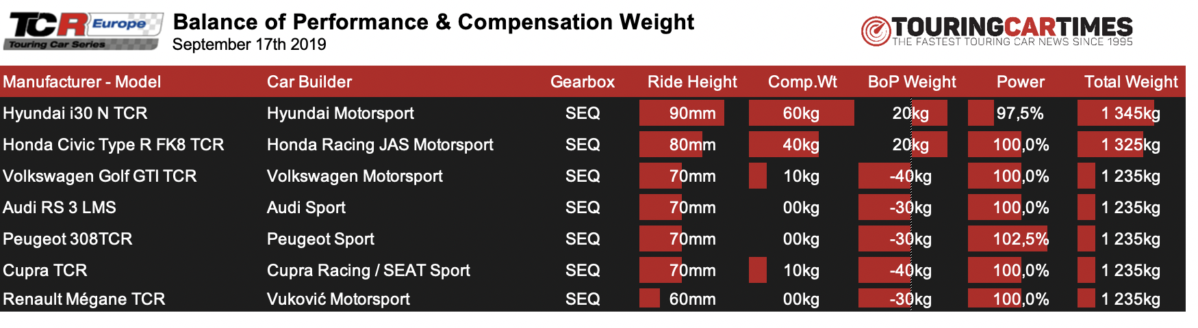Select the Manufacturer - Model column header

click(x=82, y=82)
